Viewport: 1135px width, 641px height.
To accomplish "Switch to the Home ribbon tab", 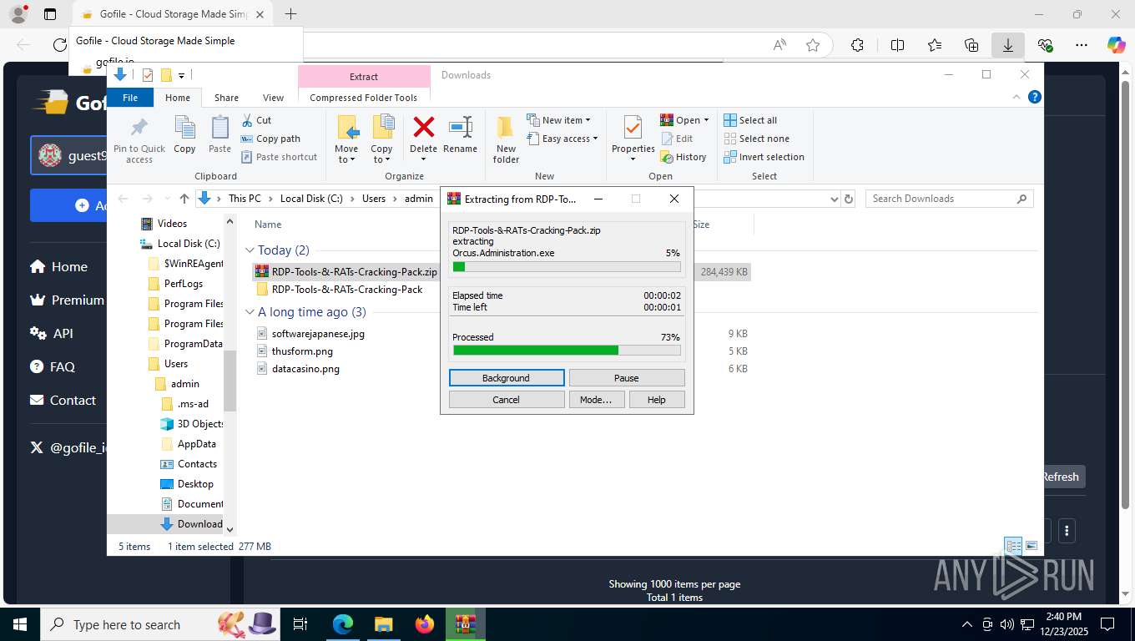I will (x=178, y=98).
